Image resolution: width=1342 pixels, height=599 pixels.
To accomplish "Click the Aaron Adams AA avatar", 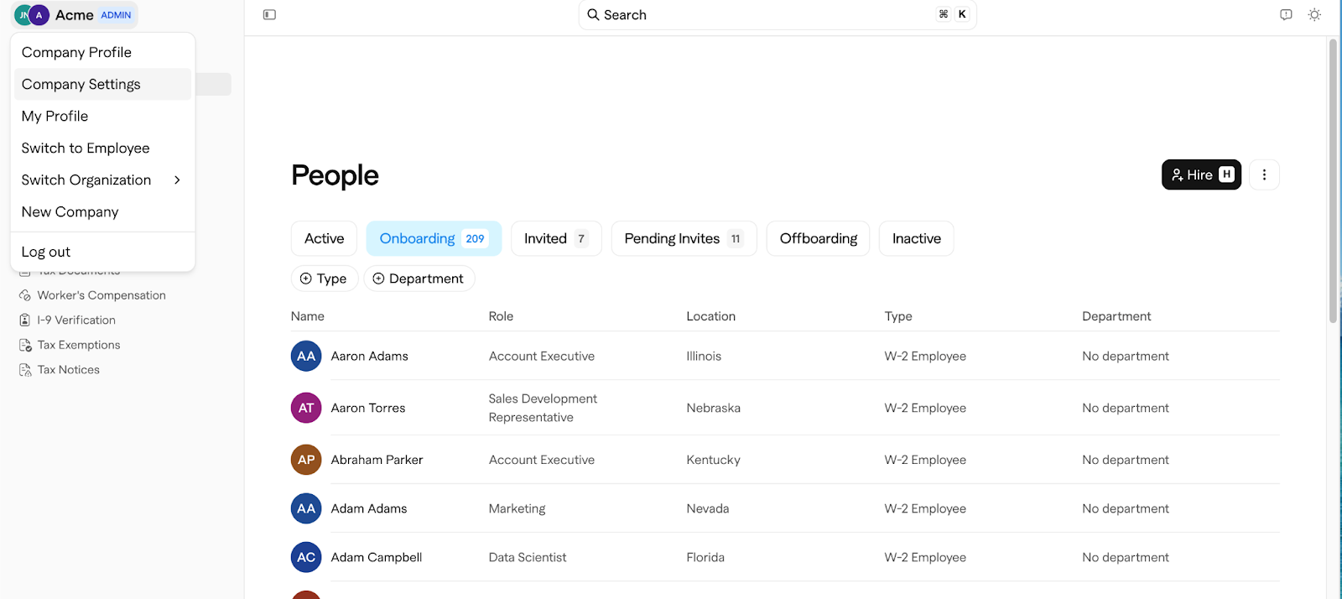I will pyautogui.click(x=306, y=356).
